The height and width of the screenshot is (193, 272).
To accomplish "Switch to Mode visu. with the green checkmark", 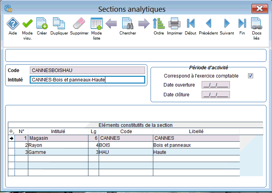I will click(x=28, y=23).
